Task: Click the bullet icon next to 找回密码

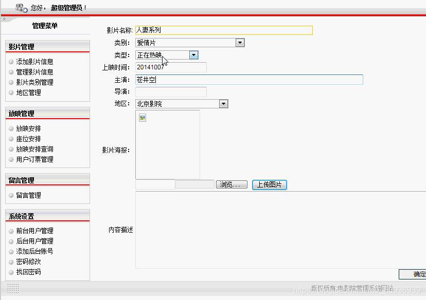Action: (x=11, y=272)
